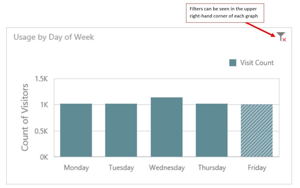Select the Monday bar
The image size is (300, 188).
(76, 130)
